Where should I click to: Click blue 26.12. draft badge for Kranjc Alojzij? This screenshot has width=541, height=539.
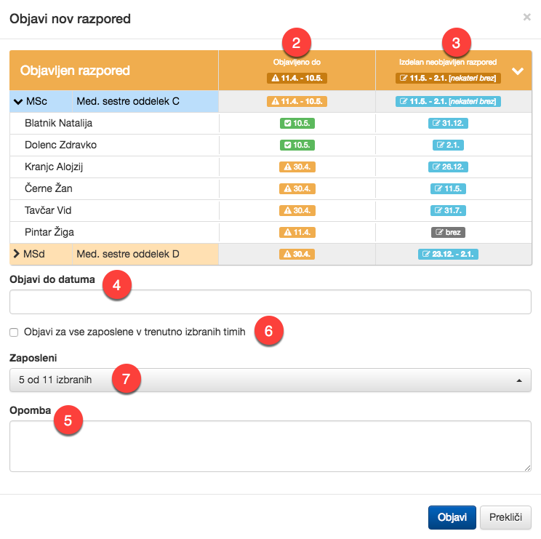point(448,167)
